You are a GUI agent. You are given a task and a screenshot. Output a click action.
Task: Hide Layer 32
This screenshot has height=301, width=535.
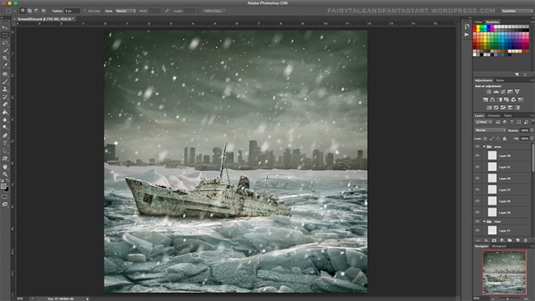pyautogui.click(x=478, y=201)
